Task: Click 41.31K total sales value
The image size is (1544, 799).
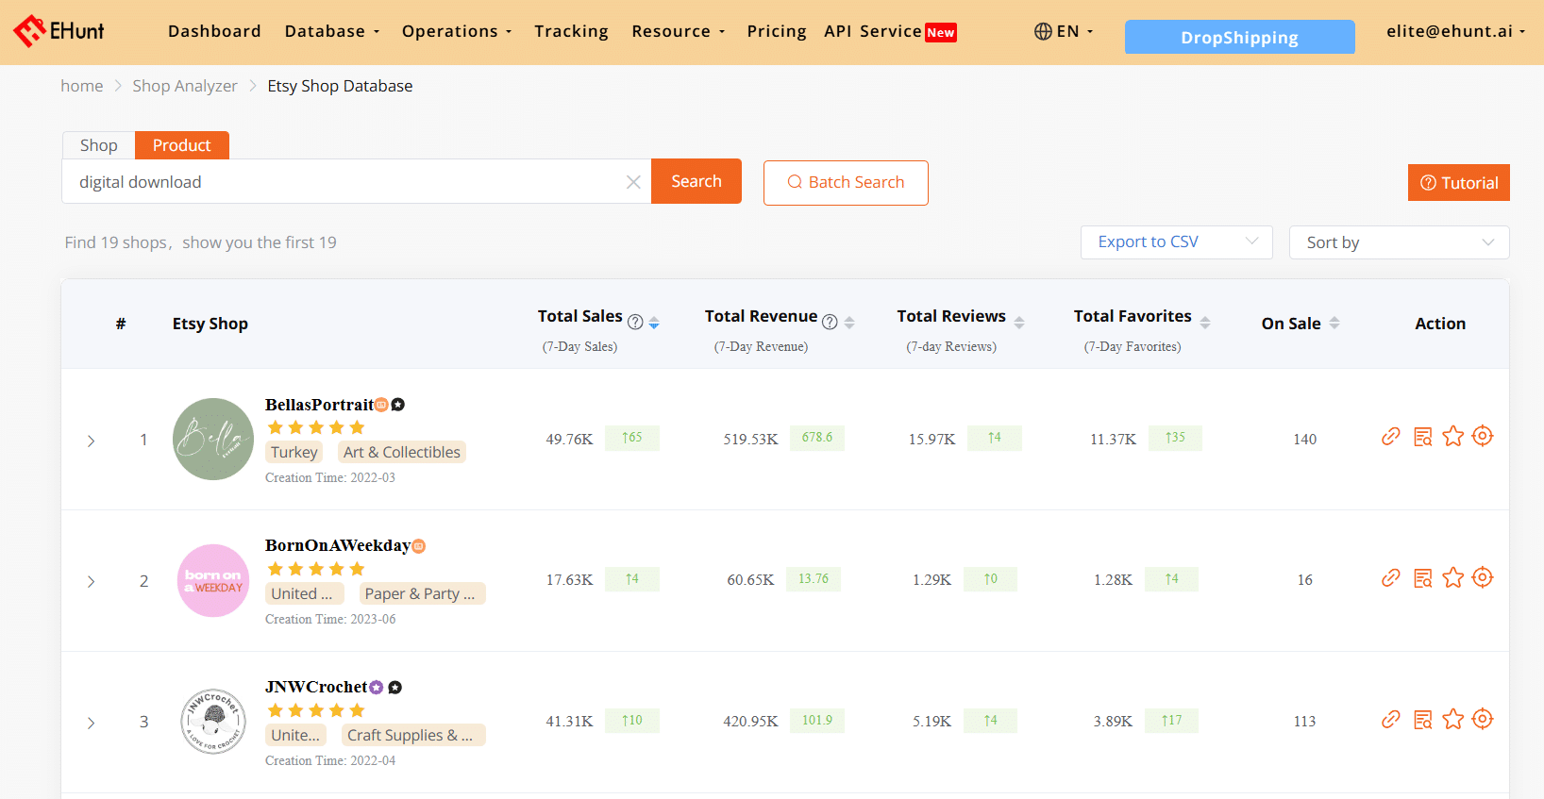Action: click(x=570, y=721)
